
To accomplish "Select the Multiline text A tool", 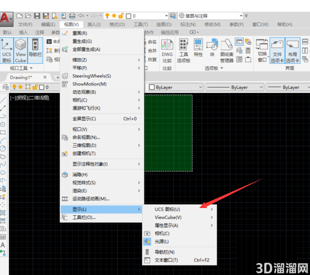I will (x=3, y=245).
